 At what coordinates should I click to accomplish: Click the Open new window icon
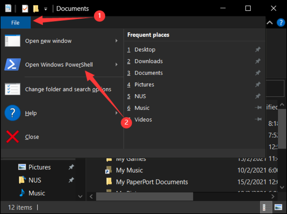click(x=13, y=41)
